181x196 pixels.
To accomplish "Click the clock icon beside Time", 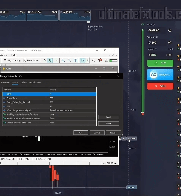I will point(170,30).
